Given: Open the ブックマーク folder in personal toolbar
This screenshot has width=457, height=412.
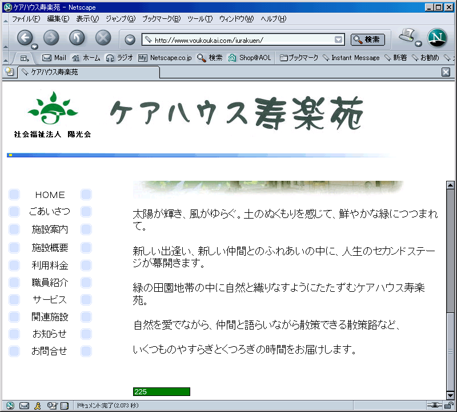Looking at the screenshot, I should click(x=299, y=58).
